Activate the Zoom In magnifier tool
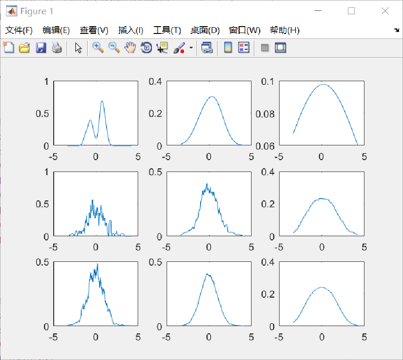The image size is (403, 360). tap(98, 48)
